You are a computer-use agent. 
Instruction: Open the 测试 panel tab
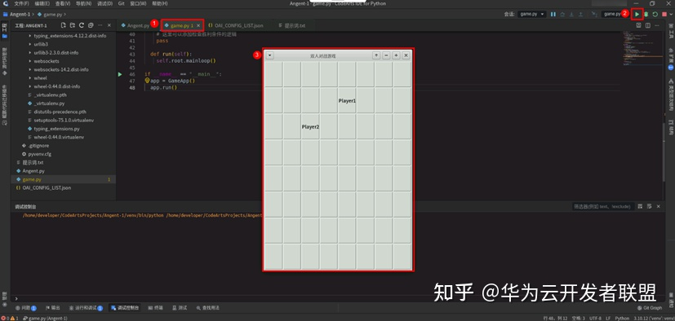point(180,308)
